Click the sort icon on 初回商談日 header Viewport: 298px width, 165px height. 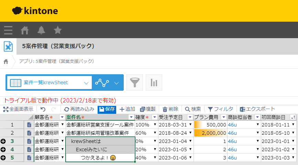pyautogui.click(x=293, y=117)
